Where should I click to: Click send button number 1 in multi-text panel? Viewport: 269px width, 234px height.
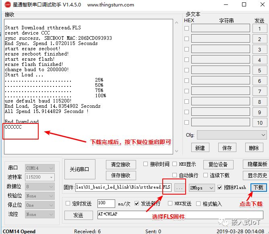pyautogui.click(x=259, y=29)
